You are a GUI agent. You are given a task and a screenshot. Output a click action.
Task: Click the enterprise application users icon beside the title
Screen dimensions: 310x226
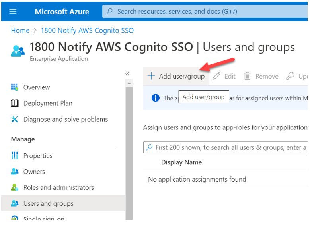click(x=18, y=51)
